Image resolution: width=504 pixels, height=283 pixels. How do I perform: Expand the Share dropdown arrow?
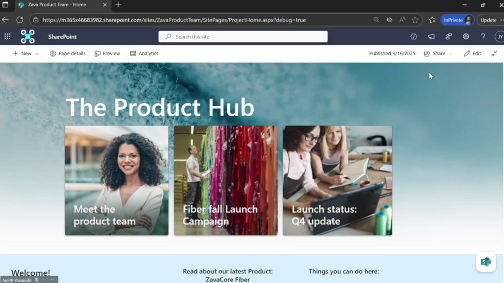(x=451, y=54)
